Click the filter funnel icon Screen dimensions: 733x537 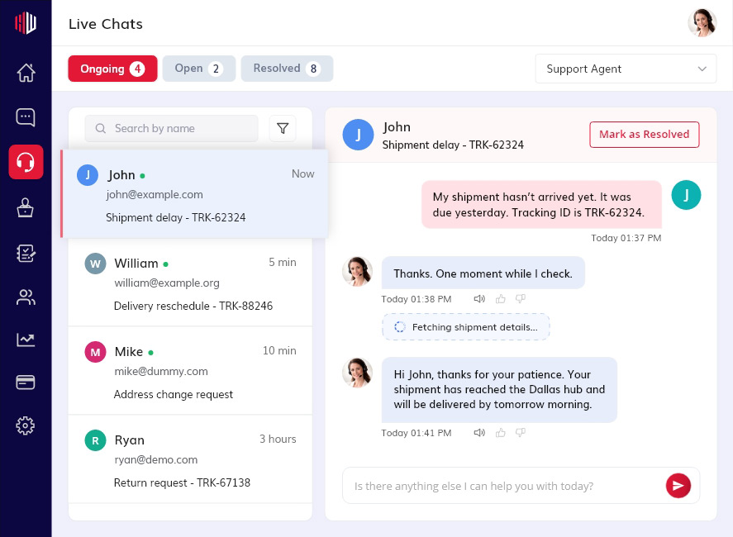click(x=283, y=129)
